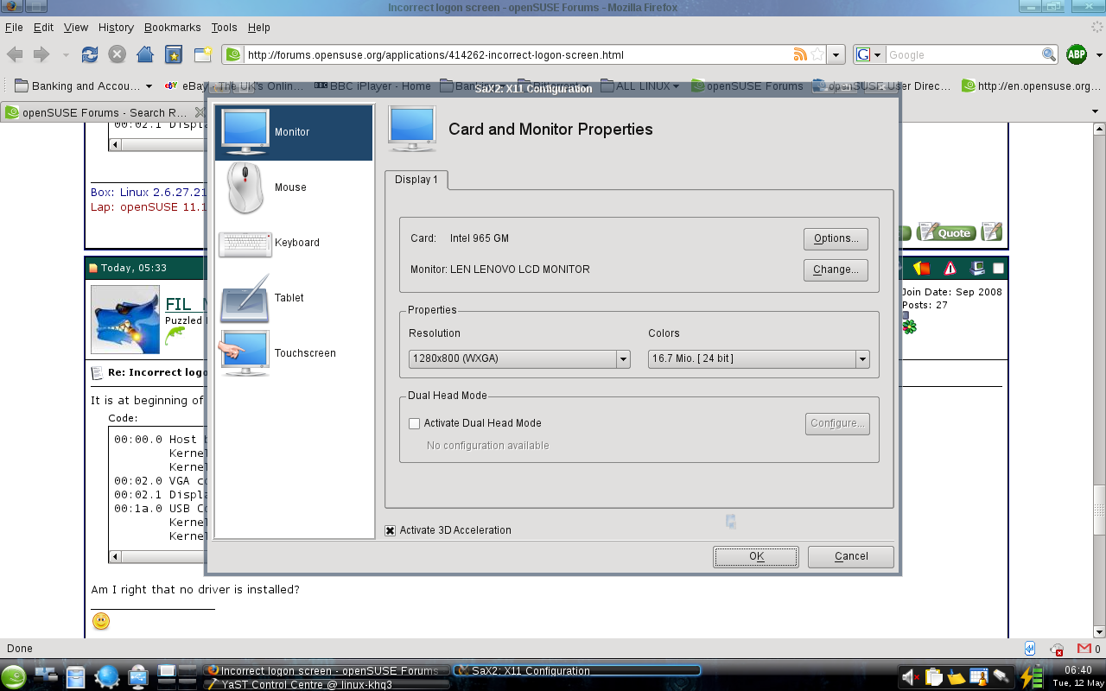This screenshot has height=691, width=1106.
Task: Switch to Incorrect logon screen taskbar entry
Action: [x=326, y=670]
